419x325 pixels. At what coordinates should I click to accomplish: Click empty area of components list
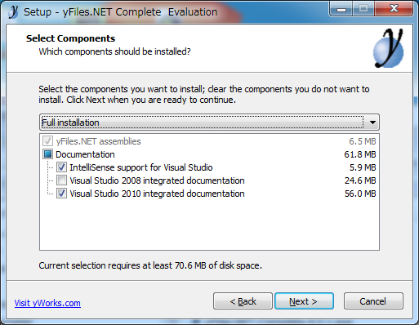[209, 226]
